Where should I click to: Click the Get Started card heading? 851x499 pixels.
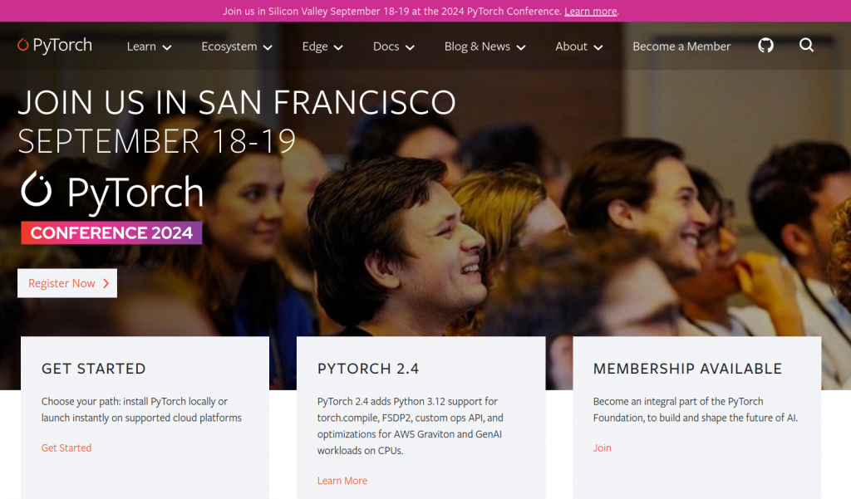[x=93, y=369]
